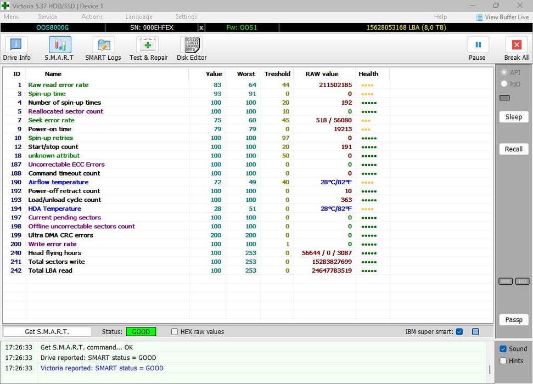Select the PIO radio button
Image resolution: width=533 pixels, height=384 pixels.
point(504,83)
